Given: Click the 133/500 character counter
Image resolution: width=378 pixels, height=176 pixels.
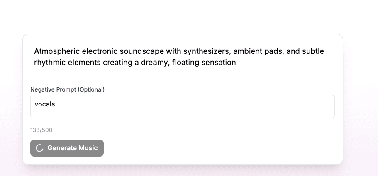Looking at the screenshot, I should (x=41, y=130).
